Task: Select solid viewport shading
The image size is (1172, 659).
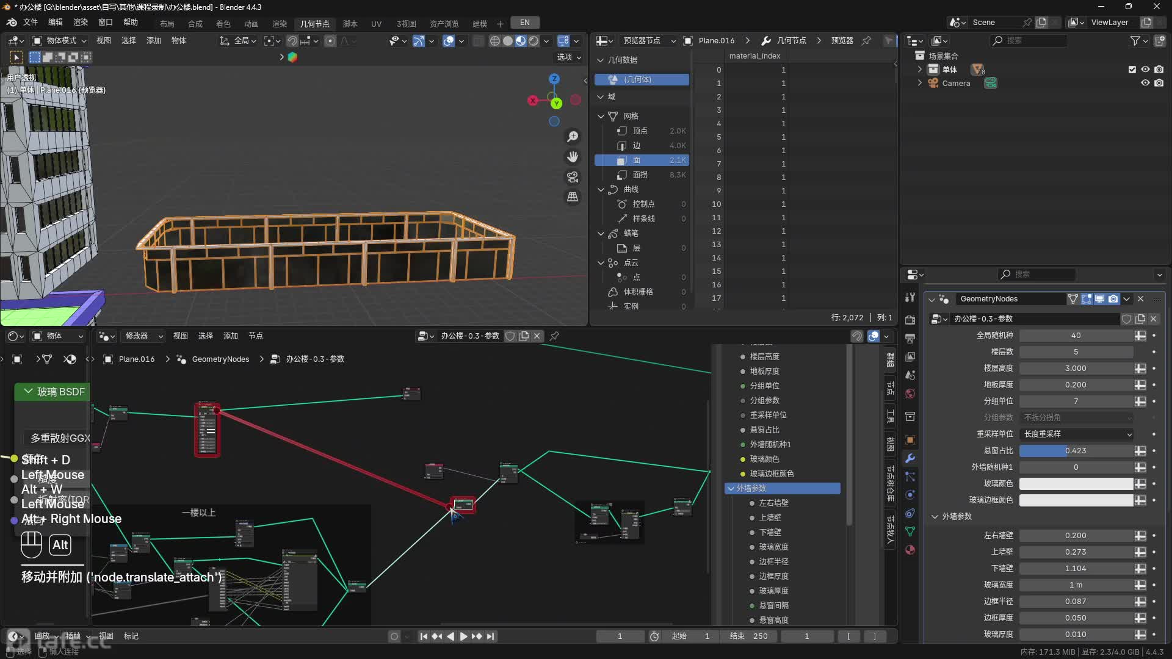Action: [x=508, y=41]
